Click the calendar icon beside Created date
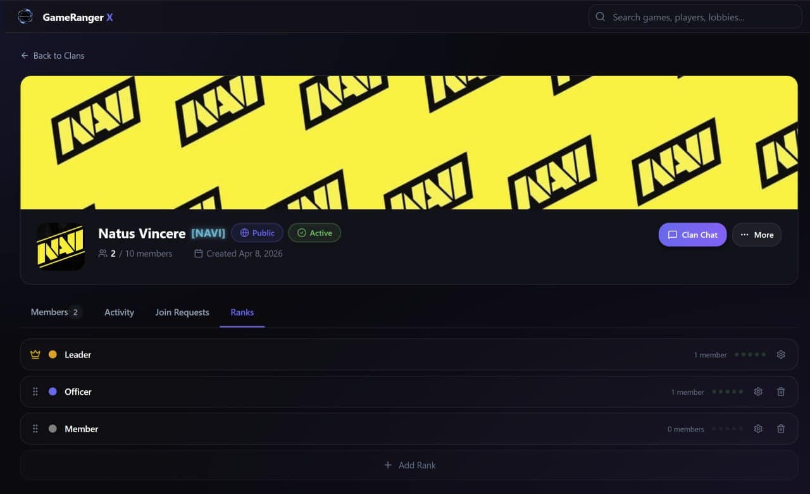The height and width of the screenshot is (494, 810). [x=199, y=254]
